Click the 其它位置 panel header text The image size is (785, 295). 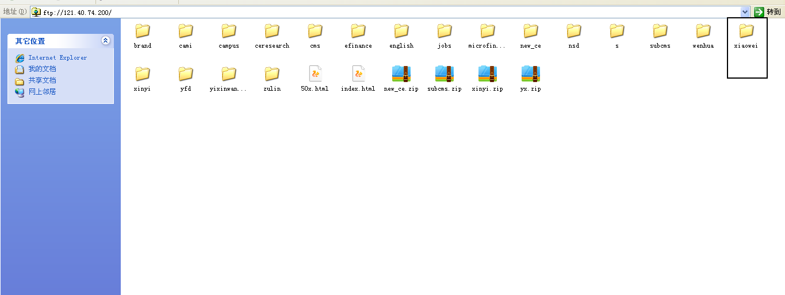tap(30, 41)
